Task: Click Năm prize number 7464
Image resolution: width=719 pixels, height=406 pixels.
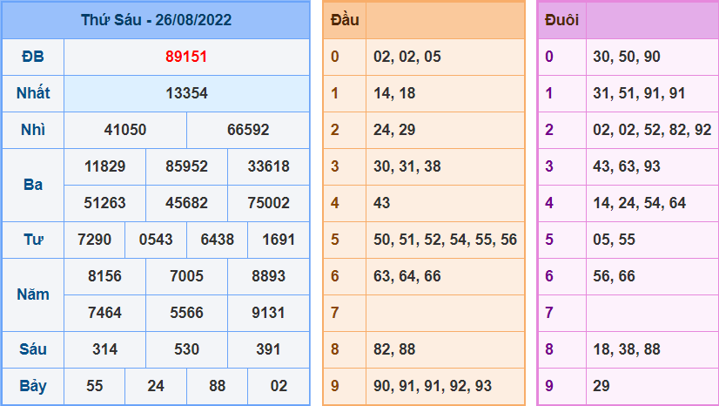Action: click(x=105, y=313)
